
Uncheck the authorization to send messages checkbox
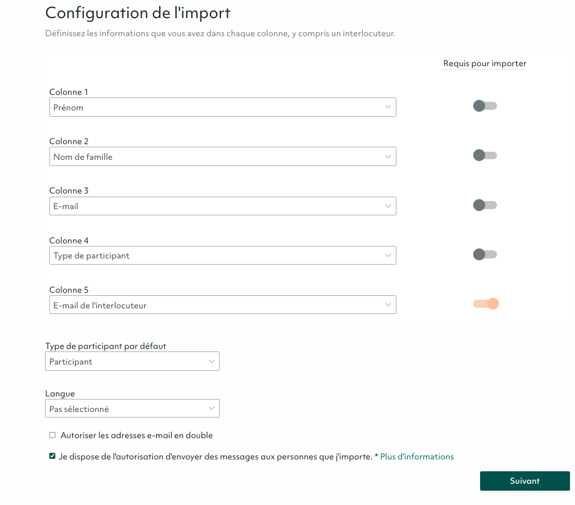pyautogui.click(x=52, y=456)
